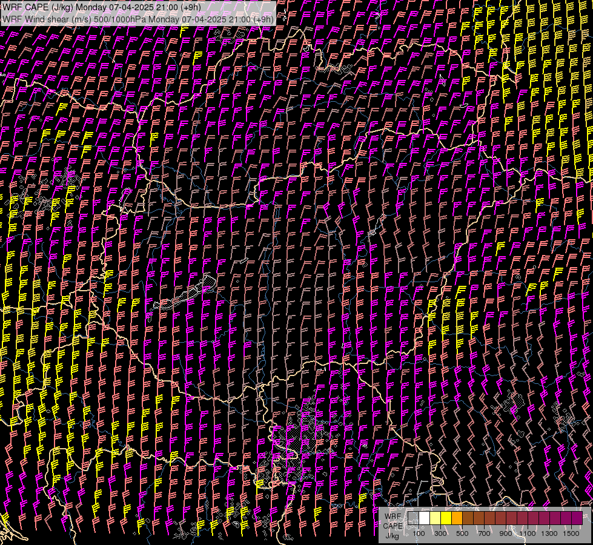Click the elongated stippled lake at map center

(185, 293)
